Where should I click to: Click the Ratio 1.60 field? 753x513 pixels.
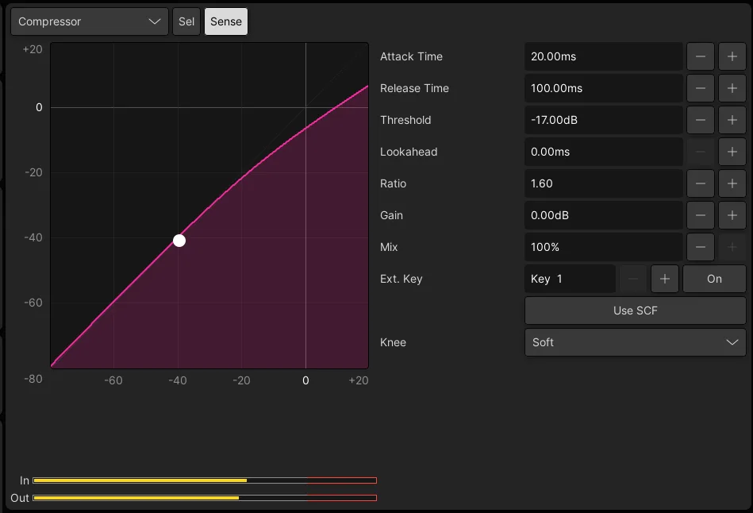pyautogui.click(x=604, y=183)
